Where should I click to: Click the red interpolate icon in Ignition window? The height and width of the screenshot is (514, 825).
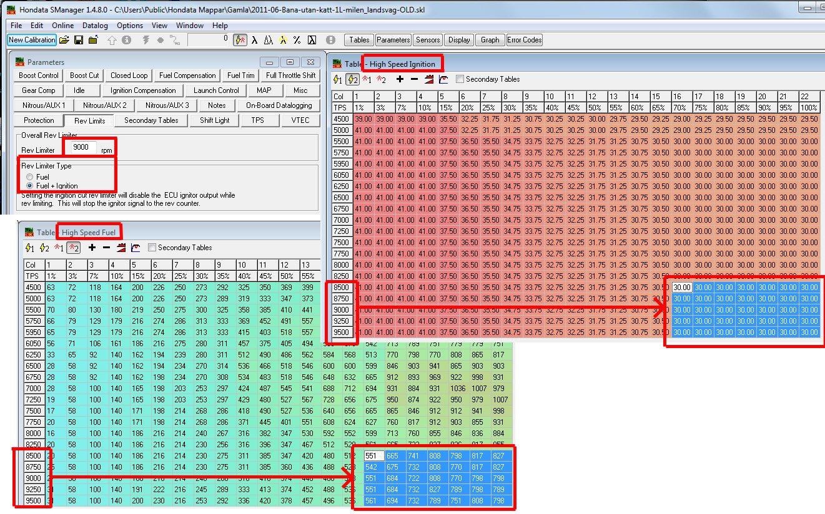[429, 79]
